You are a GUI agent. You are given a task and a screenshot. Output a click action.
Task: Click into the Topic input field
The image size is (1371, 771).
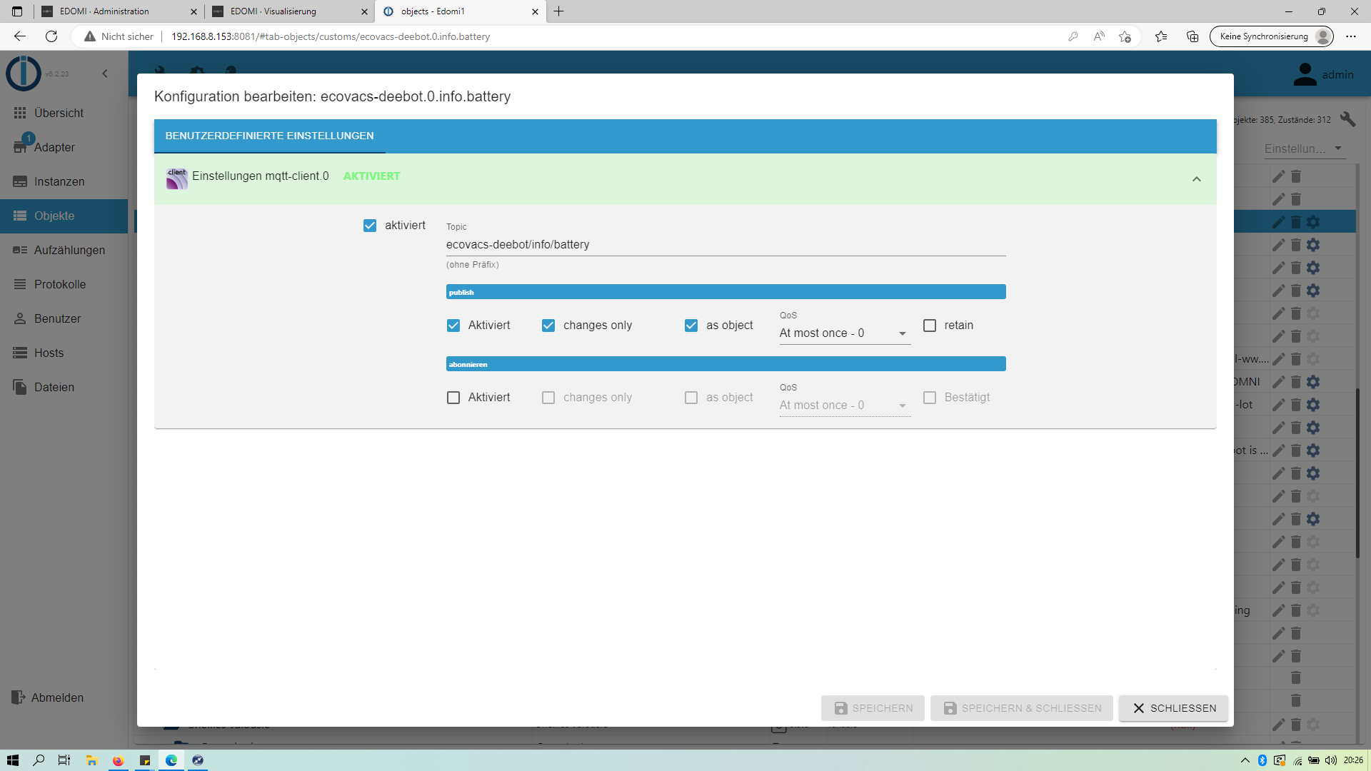coord(725,245)
